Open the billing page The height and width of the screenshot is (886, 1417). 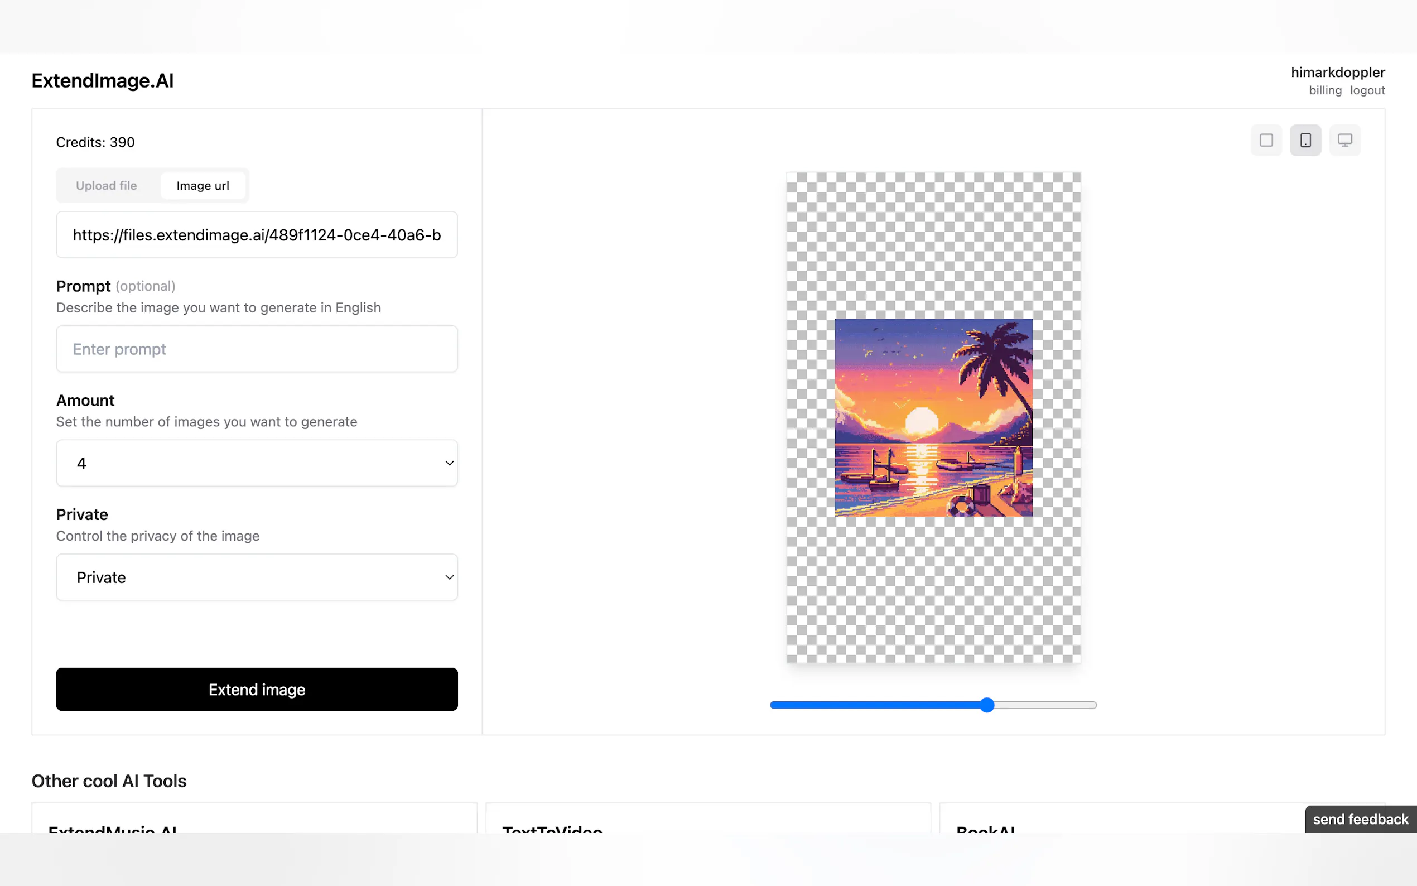(x=1325, y=90)
